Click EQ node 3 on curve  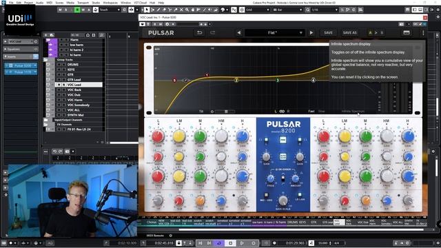[277, 81]
